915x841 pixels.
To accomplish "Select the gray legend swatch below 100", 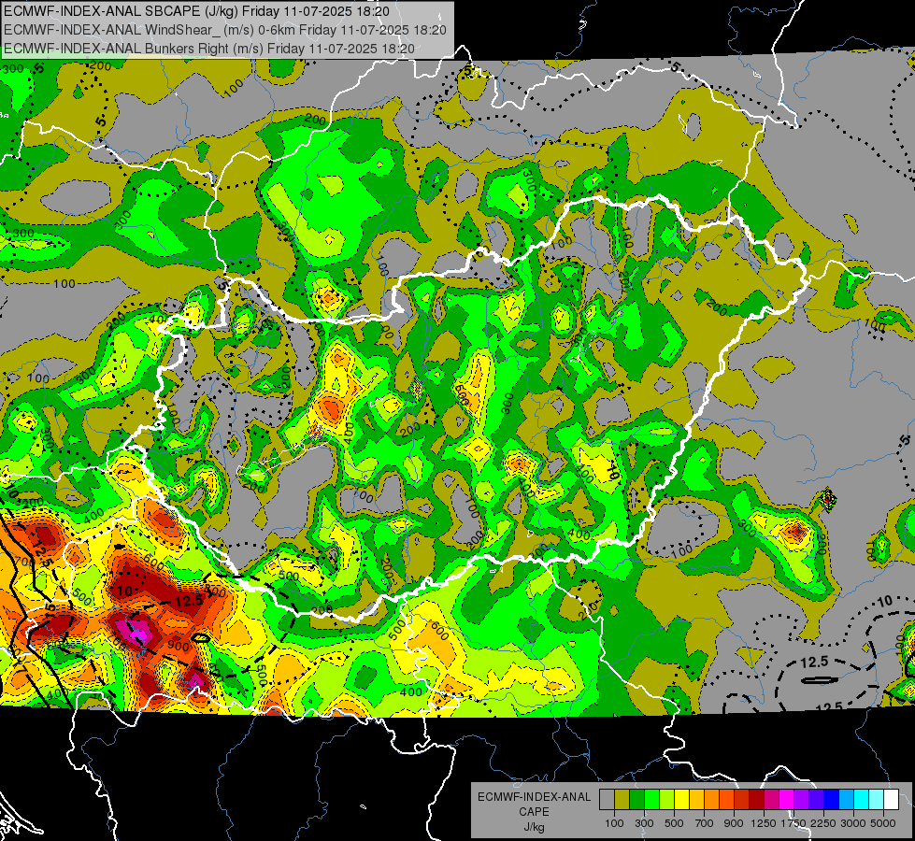I will point(607,800).
